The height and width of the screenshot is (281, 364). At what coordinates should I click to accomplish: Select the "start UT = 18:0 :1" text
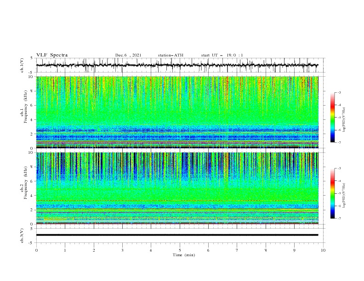222,55
